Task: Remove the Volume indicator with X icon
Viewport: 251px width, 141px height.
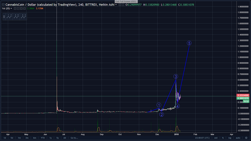Action: pos(24,9)
